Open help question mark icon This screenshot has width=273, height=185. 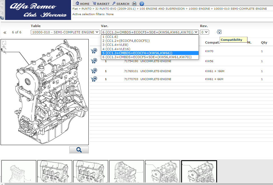[x=142, y=3]
